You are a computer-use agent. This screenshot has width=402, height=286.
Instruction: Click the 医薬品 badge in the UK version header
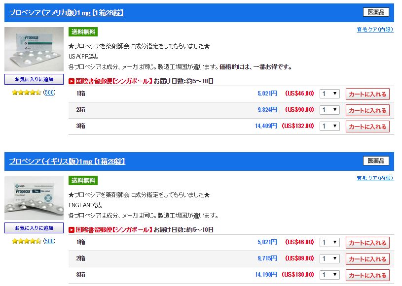point(376,161)
